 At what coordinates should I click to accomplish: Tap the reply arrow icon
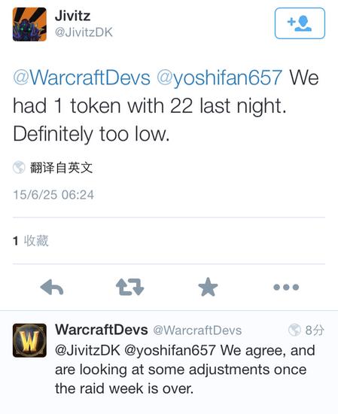tap(52, 287)
